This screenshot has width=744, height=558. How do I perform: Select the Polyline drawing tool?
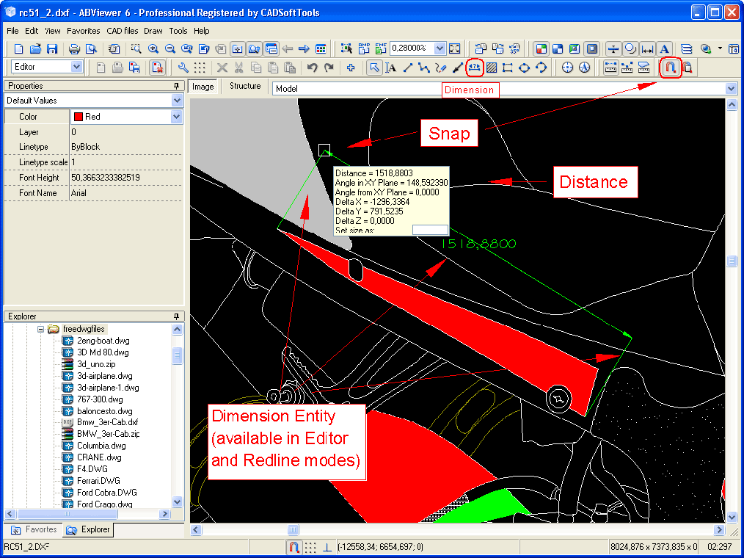click(x=424, y=68)
